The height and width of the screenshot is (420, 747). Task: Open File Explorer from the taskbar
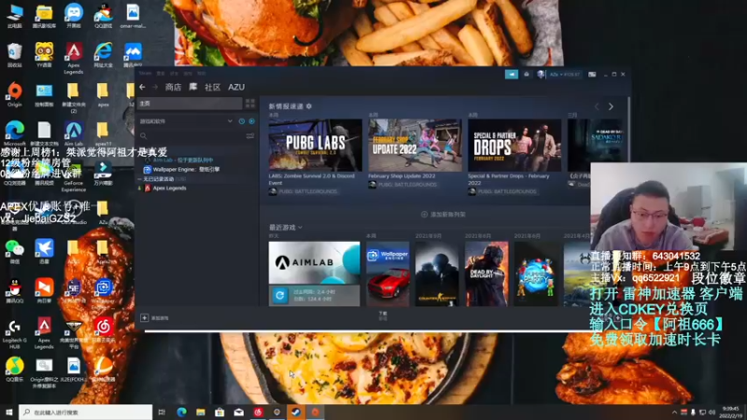pyautogui.click(x=201, y=412)
